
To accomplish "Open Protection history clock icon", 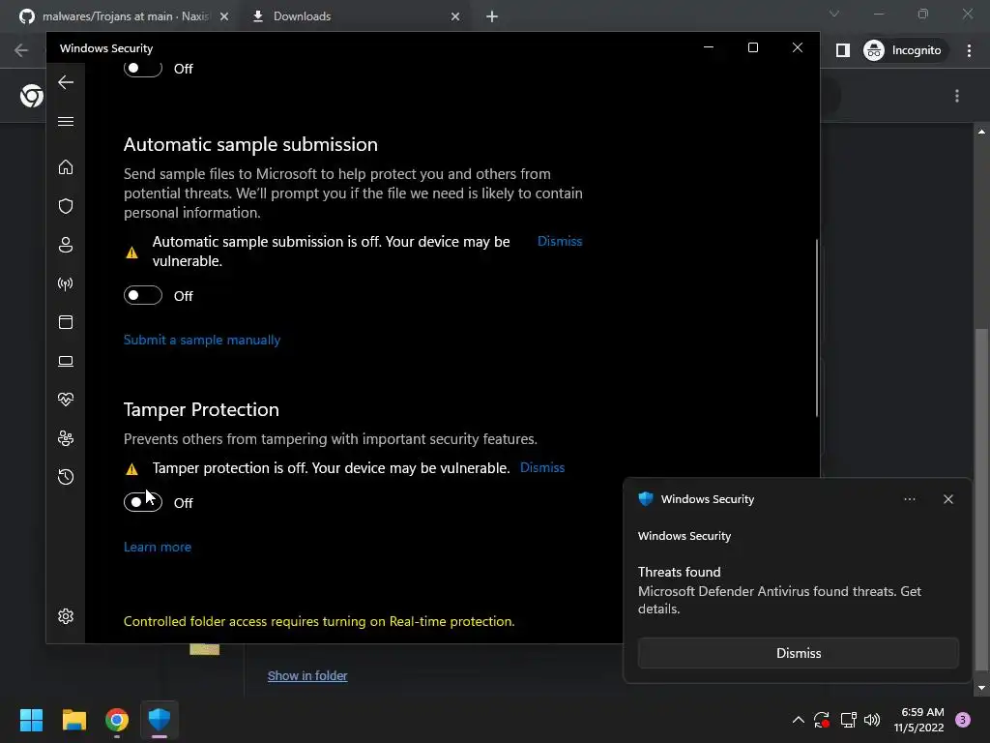I will (x=66, y=477).
